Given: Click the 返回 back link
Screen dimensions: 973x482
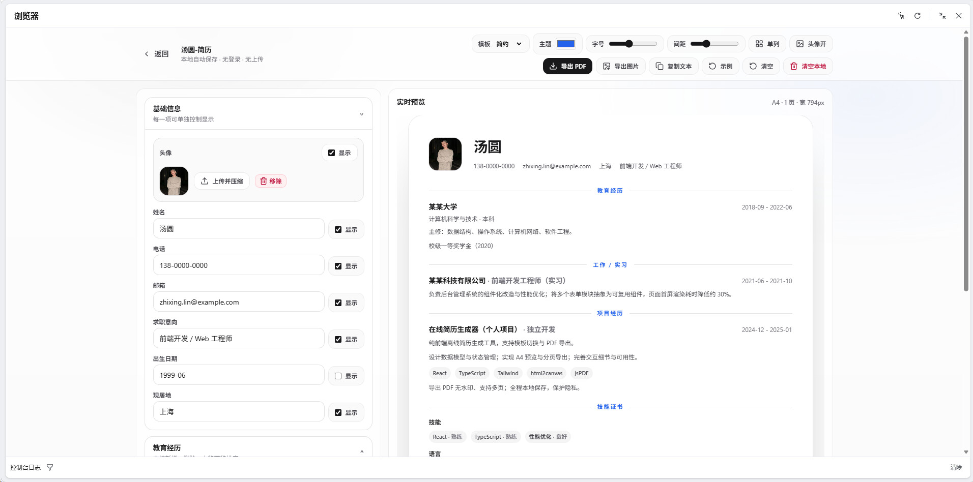Looking at the screenshot, I should click(157, 54).
